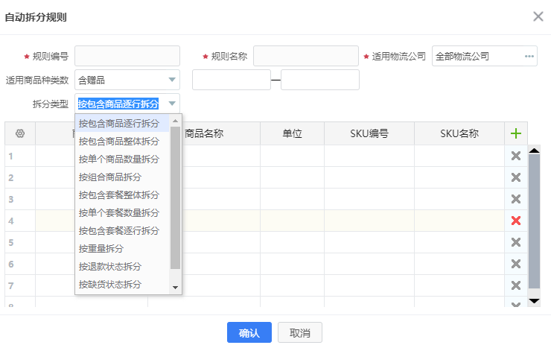The height and width of the screenshot is (348, 551).
Task: Open logistics company picker ellipsis icon
Action: (529, 56)
